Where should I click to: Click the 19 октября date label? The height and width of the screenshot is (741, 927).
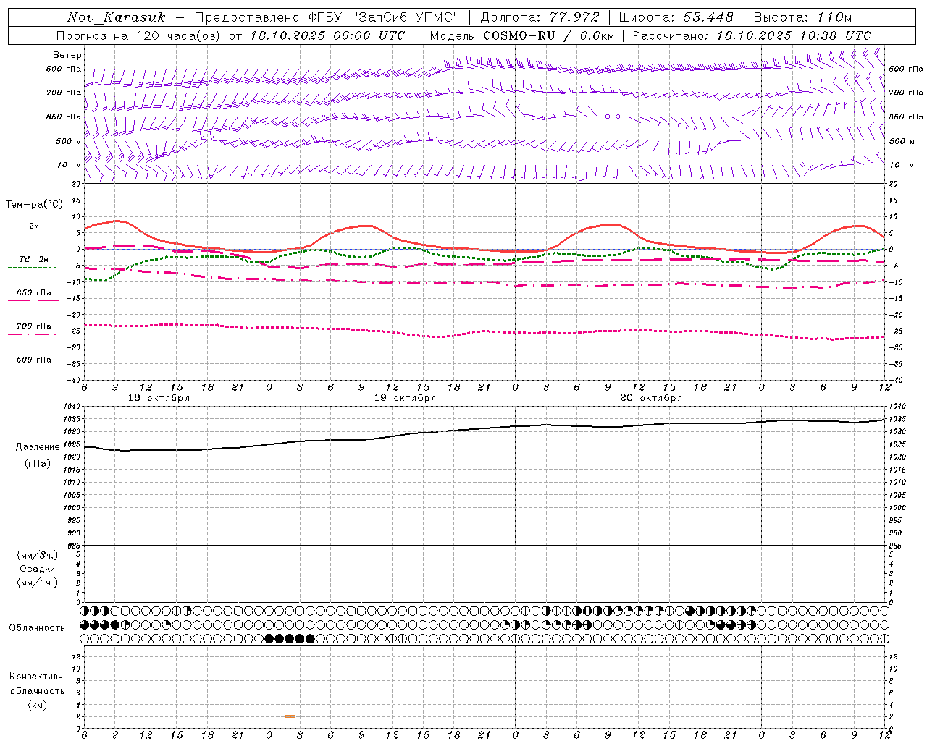point(405,398)
